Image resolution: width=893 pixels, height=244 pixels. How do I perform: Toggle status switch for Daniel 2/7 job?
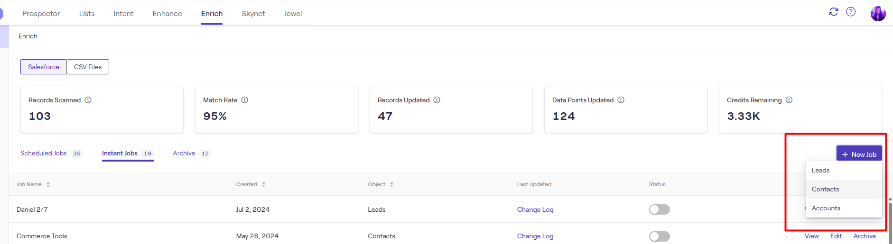point(659,209)
